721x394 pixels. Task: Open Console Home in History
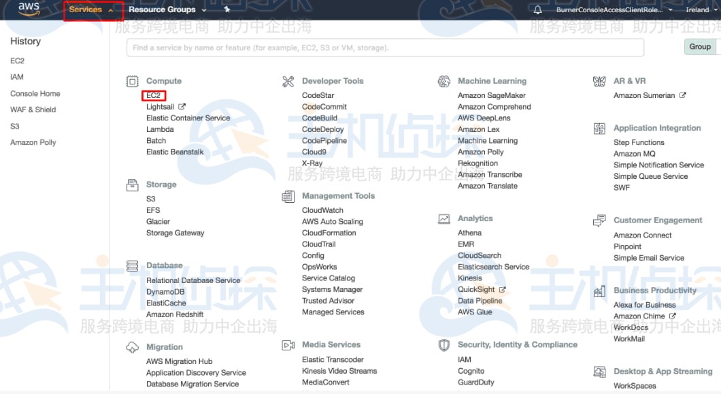tap(35, 93)
